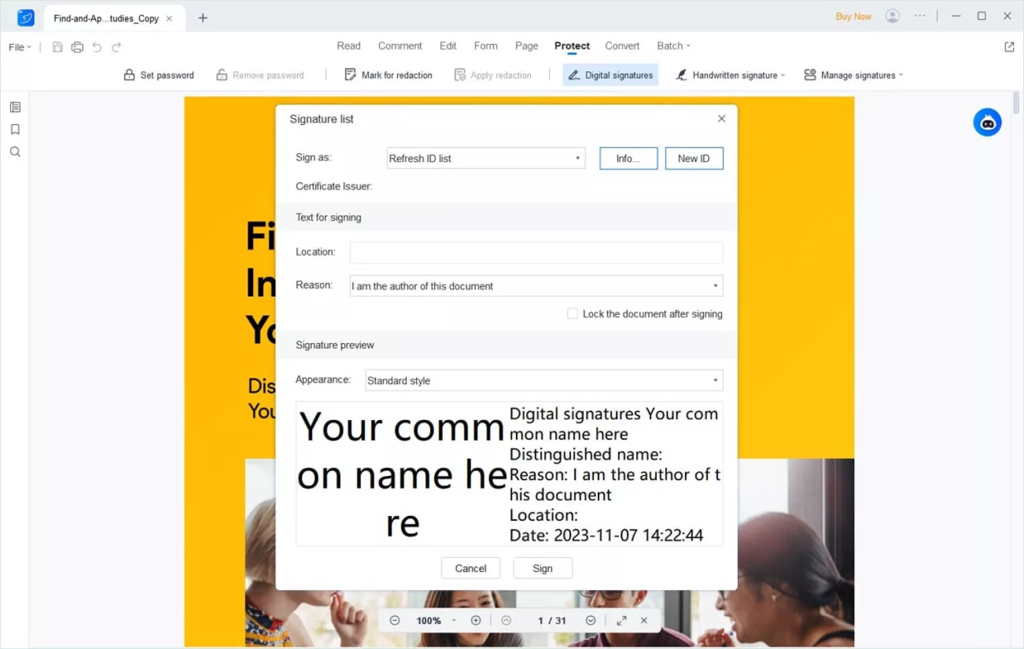This screenshot has height=649, width=1024.
Task: Select the Mark for redaction tool
Action: pyautogui.click(x=389, y=74)
